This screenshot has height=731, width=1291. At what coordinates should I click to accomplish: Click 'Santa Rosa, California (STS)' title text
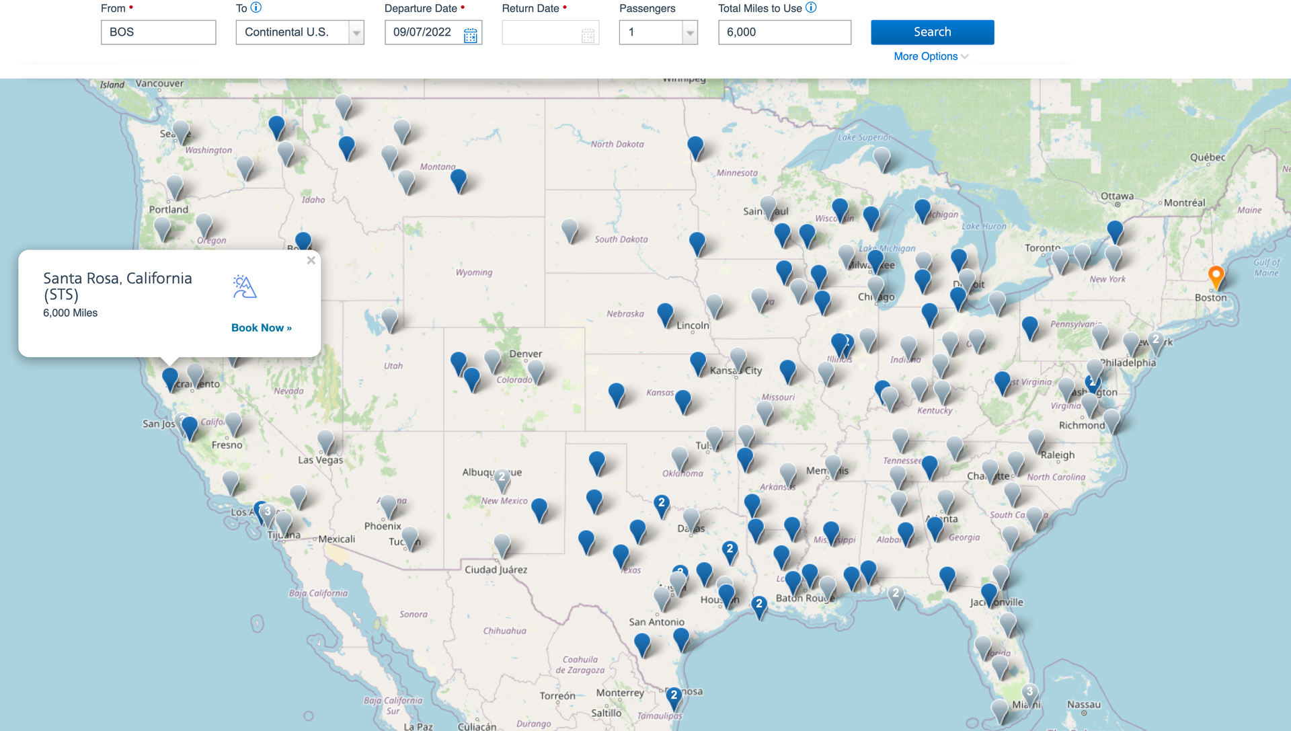coord(118,286)
